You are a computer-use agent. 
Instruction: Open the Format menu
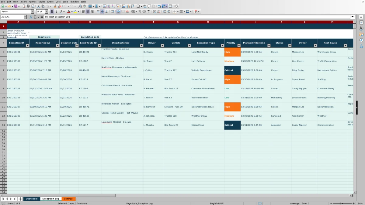tap(33, 2)
